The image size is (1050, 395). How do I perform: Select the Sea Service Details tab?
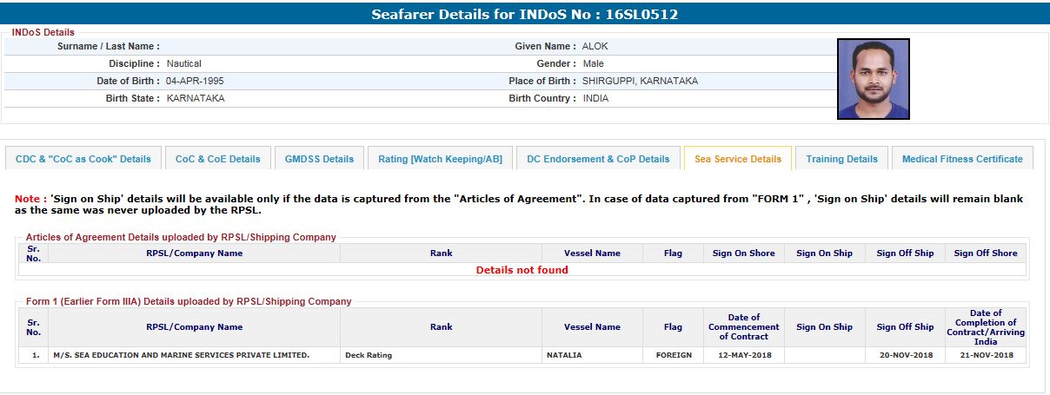tap(737, 159)
